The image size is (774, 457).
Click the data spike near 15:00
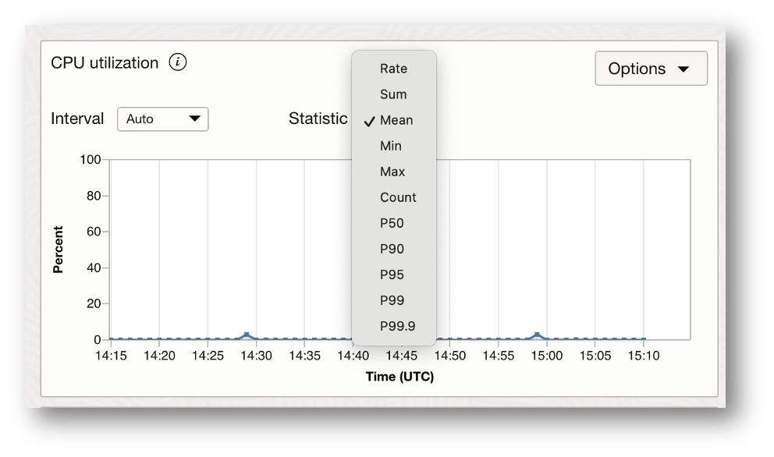point(537,335)
